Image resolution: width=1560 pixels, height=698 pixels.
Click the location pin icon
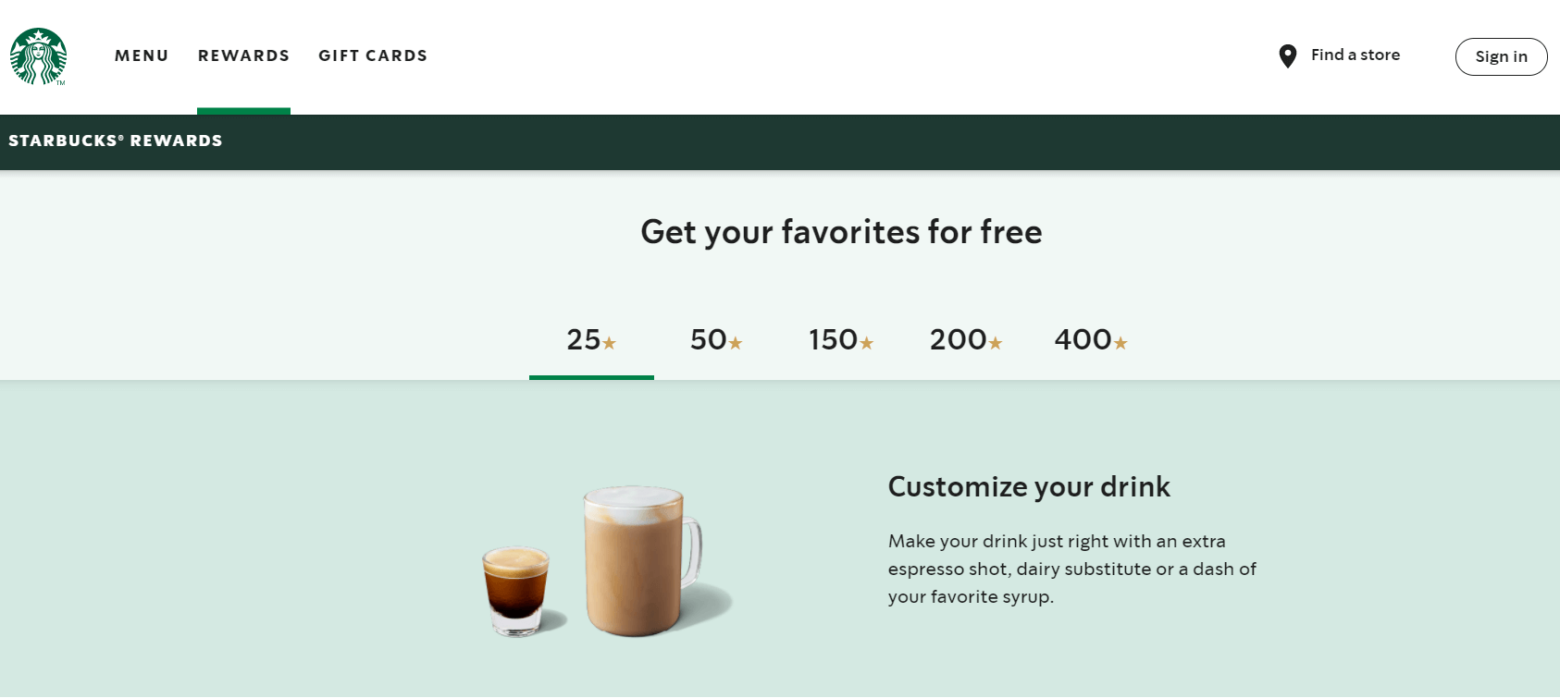[x=1287, y=56]
